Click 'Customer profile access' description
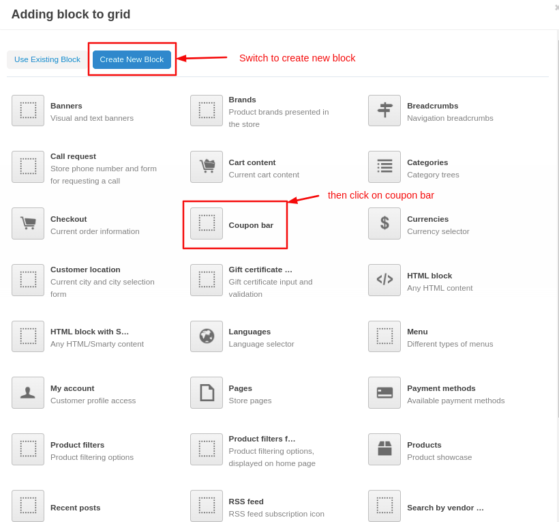This screenshot has width=559, height=522. [x=93, y=401]
